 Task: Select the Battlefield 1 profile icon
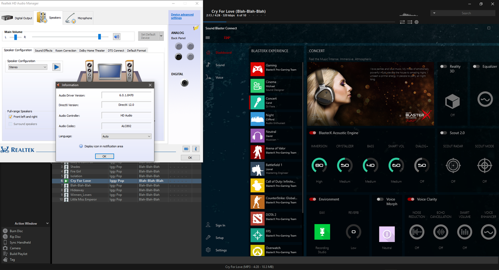point(257,169)
